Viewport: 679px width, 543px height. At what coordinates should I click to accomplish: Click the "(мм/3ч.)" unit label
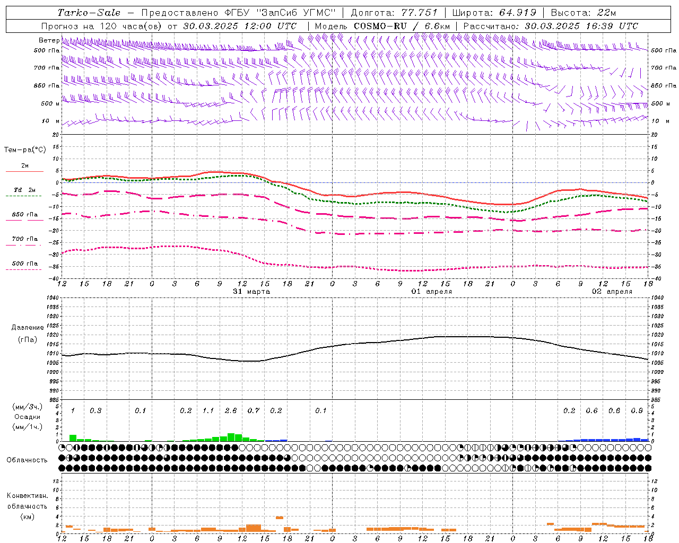[x=27, y=407]
